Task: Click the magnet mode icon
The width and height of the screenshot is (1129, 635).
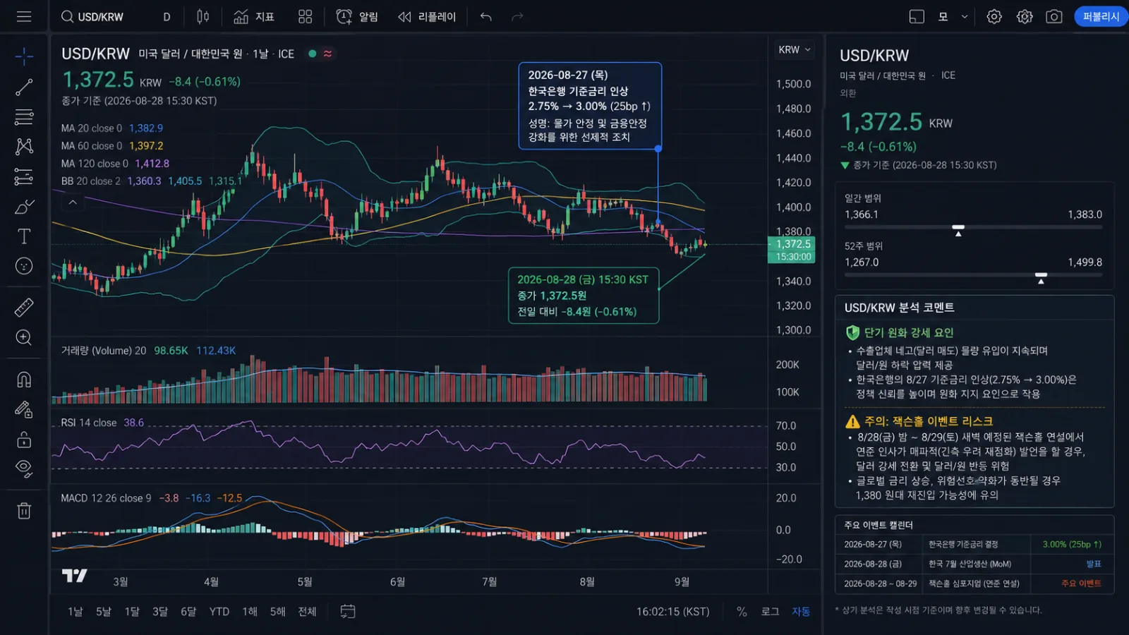Action: pyautogui.click(x=24, y=380)
